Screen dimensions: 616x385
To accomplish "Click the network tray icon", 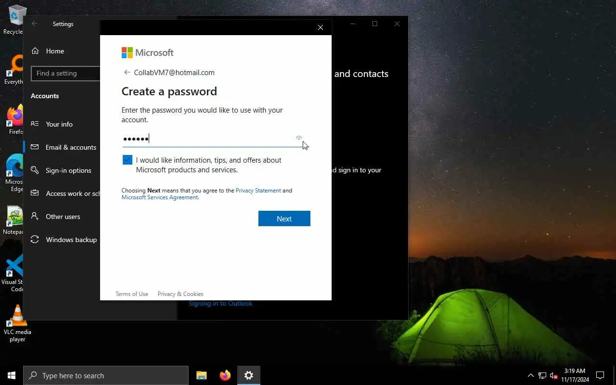I will 542,375.
